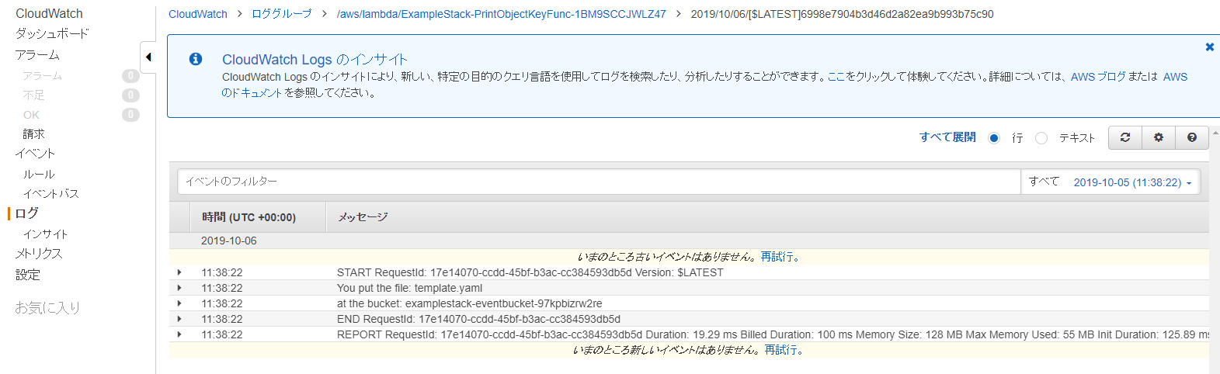This screenshot has width=1220, height=374.
Task: Open インサイト in the sidebar
Action: point(45,234)
